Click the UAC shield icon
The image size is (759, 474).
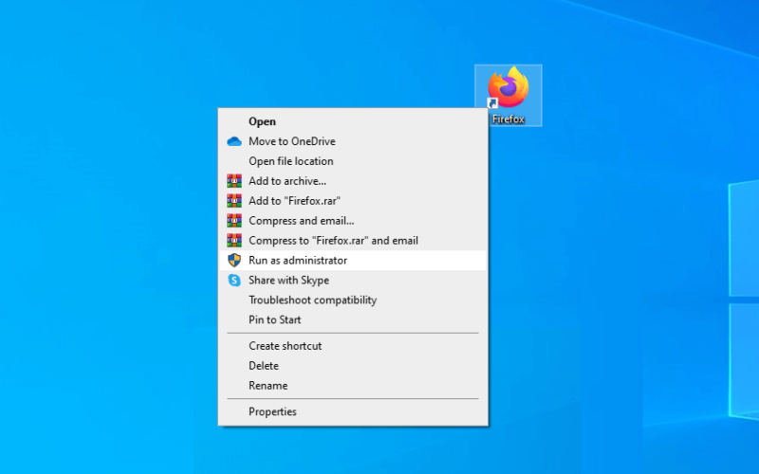pos(234,260)
